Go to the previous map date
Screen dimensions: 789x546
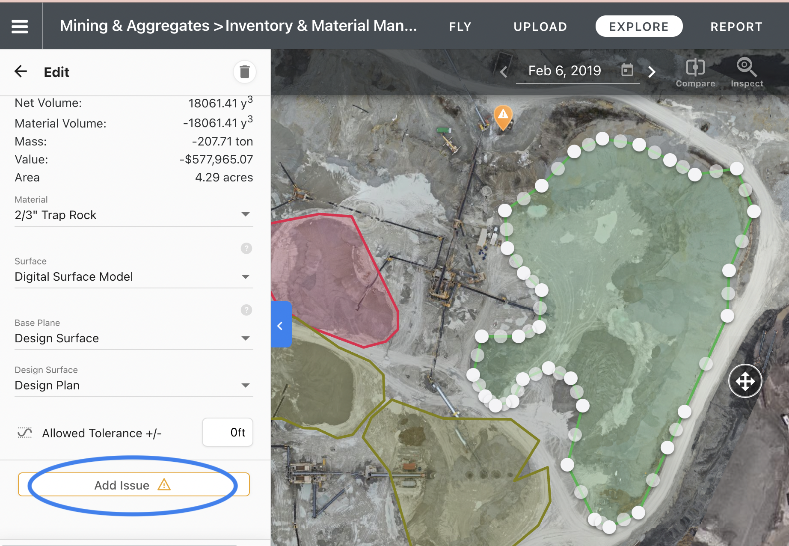tap(504, 72)
